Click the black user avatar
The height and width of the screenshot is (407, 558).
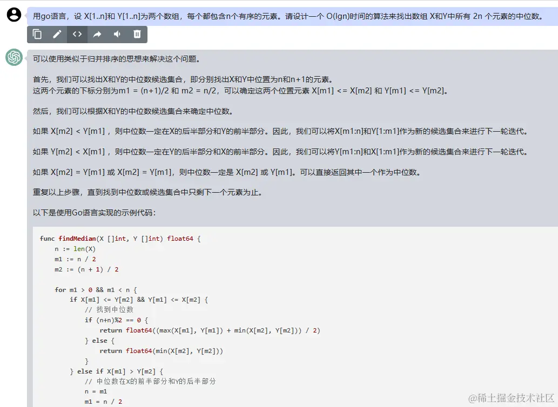coord(13,15)
